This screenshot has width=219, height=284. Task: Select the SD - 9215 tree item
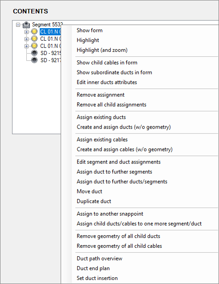point(50,53)
